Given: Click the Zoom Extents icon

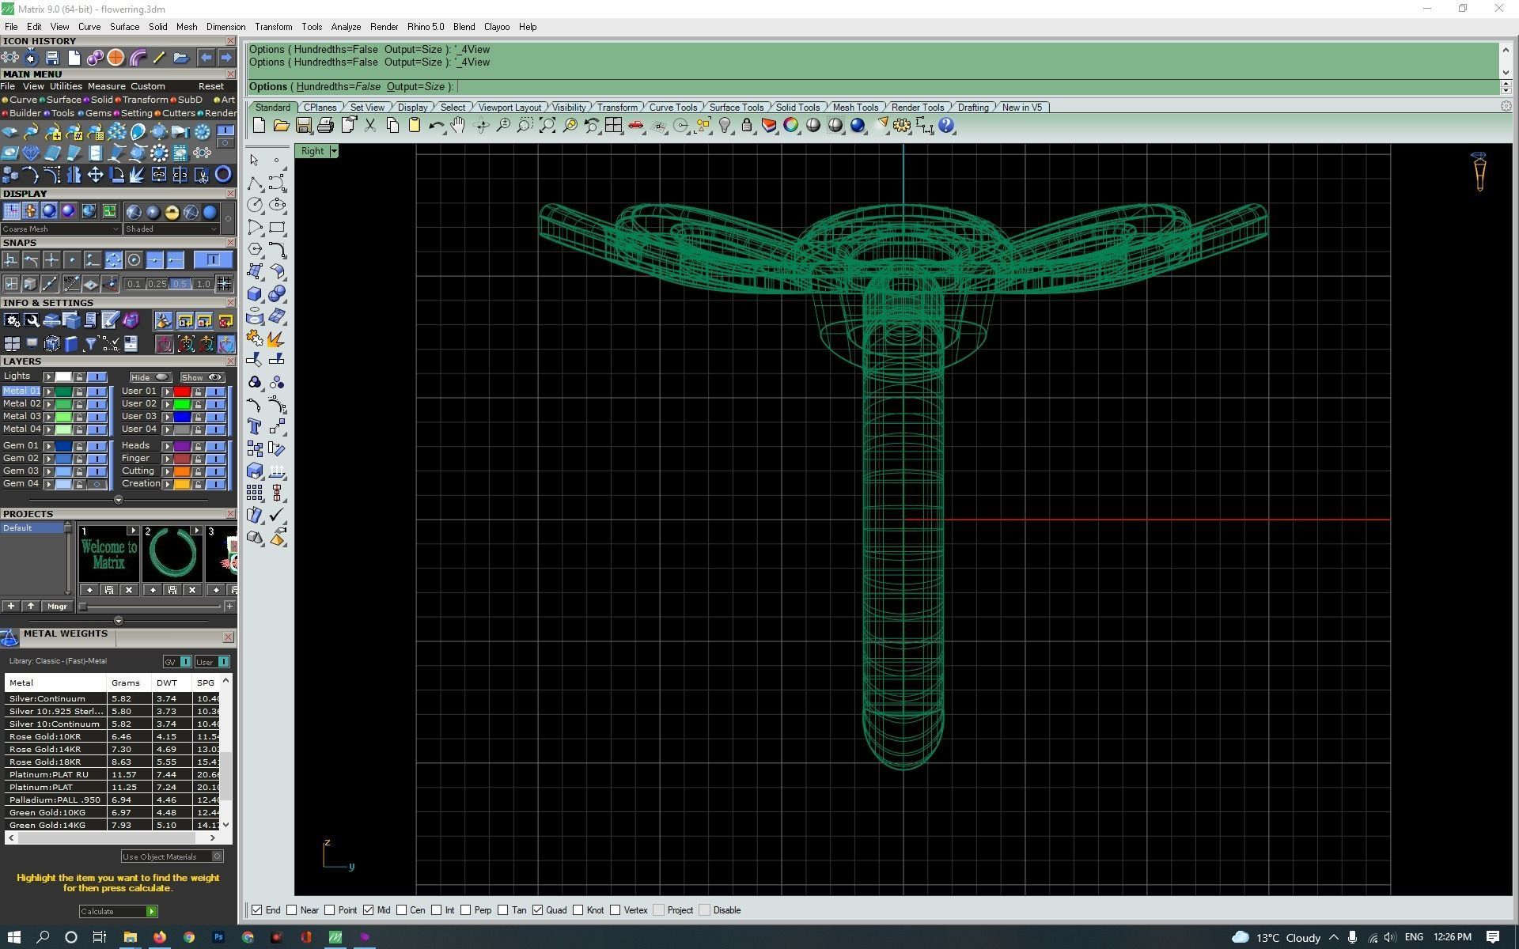Looking at the screenshot, I should 547,125.
